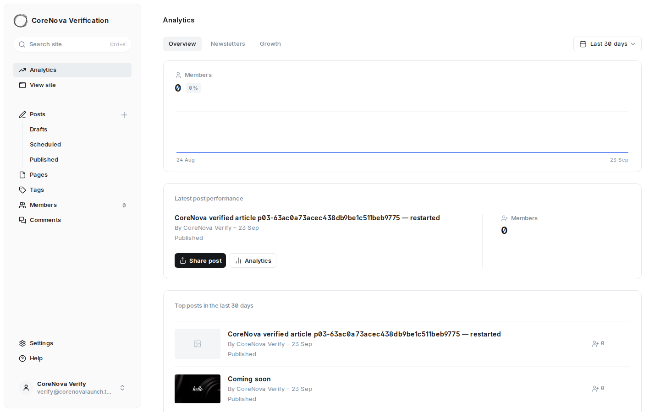This screenshot has height=412, width=660.
Task: Add a new post with plus icon
Action: coord(124,115)
